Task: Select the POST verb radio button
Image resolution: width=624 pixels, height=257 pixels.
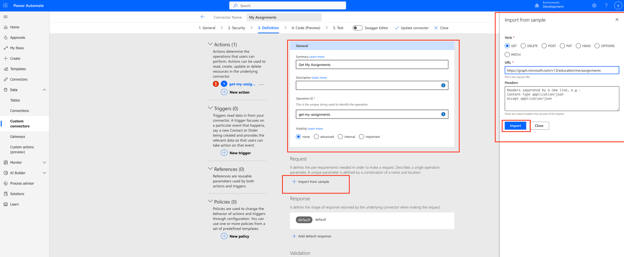Action: [x=544, y=46]
